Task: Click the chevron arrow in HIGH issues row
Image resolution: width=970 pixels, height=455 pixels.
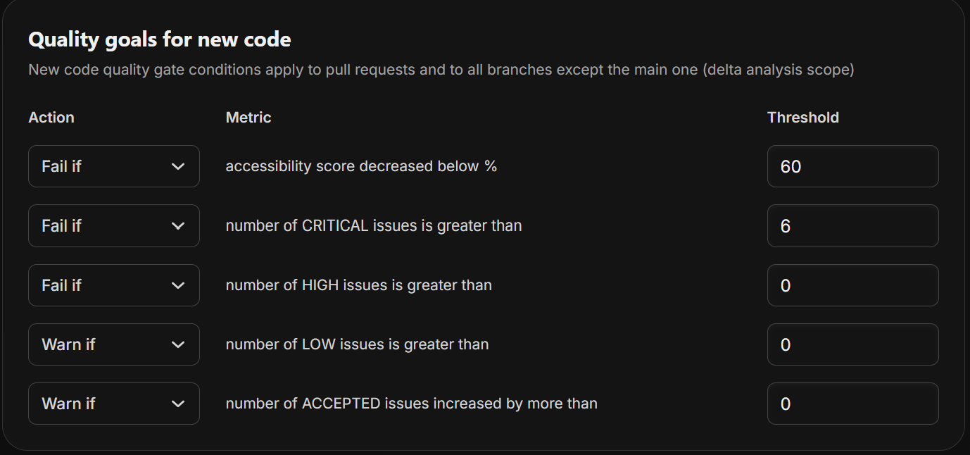Action: (178, 285)
